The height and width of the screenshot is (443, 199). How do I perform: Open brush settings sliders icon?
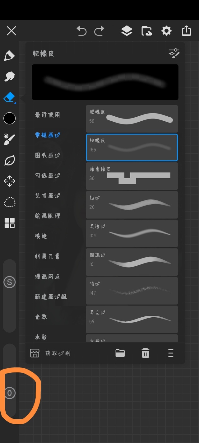pyautogui.click(x=174, y=53)
